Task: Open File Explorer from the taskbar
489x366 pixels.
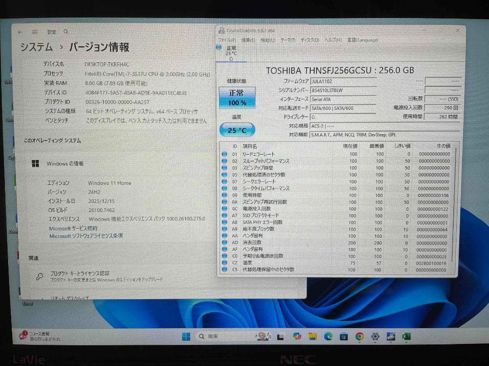Action: [313, 336]
